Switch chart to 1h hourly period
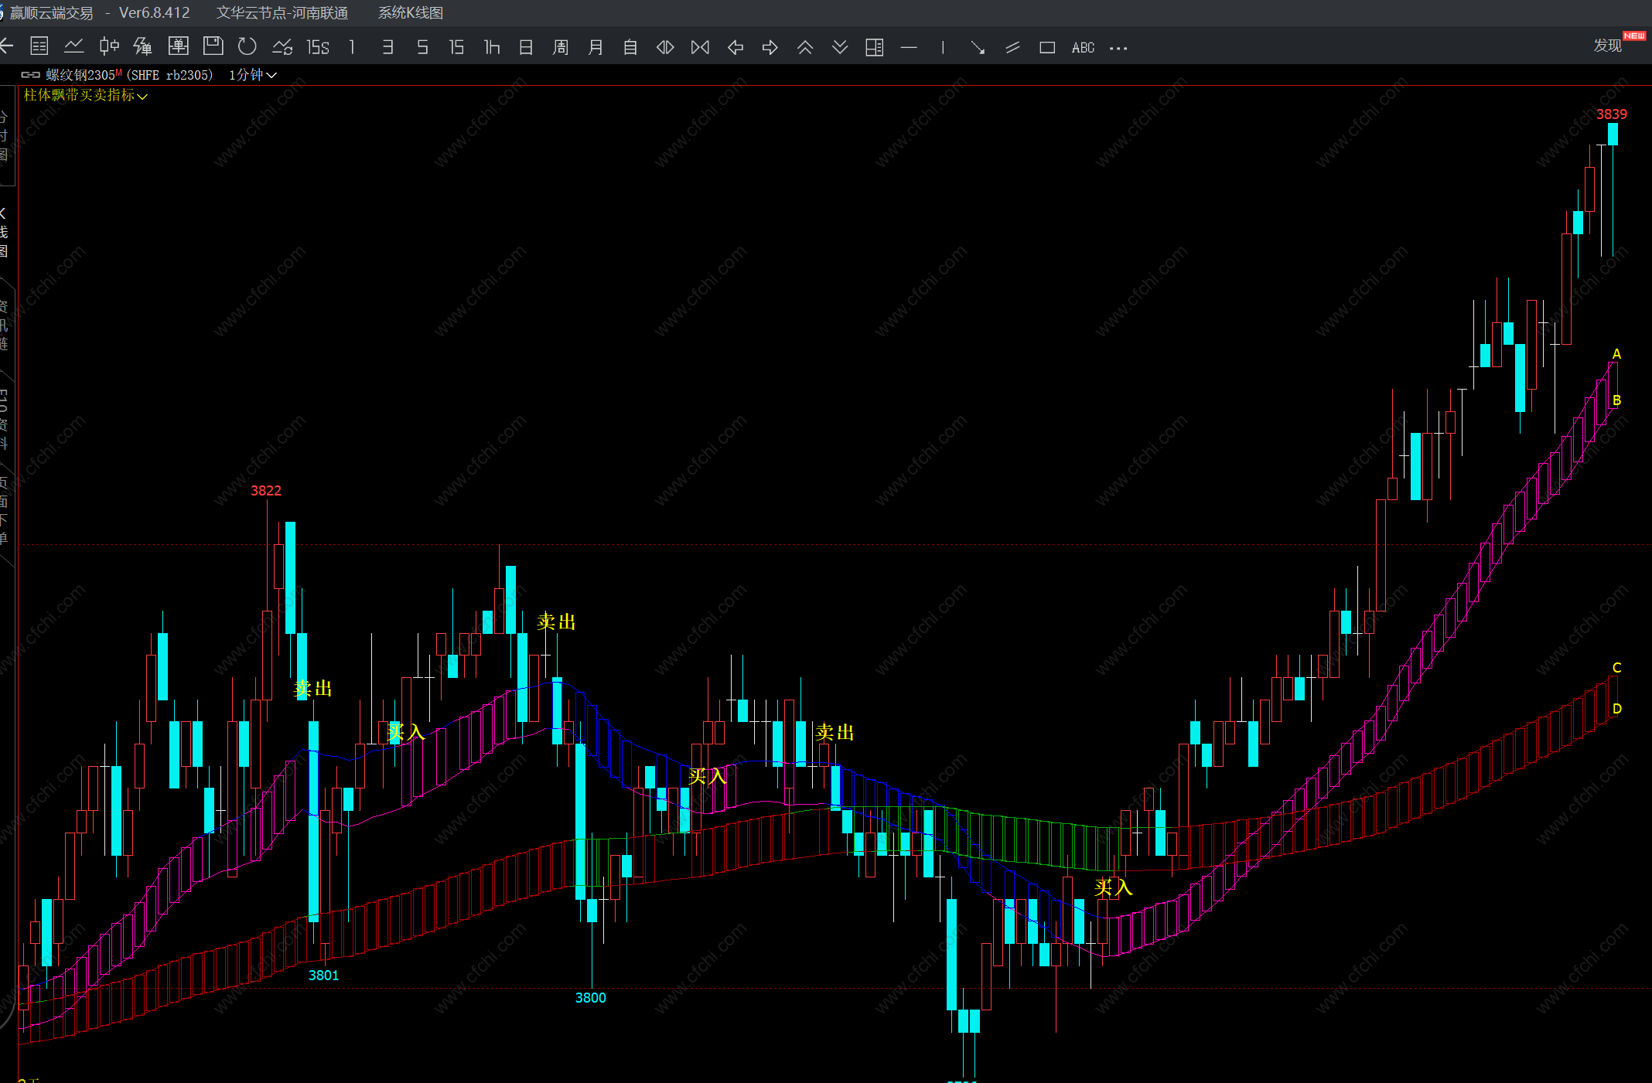This screenshot has width=1652, height=1083. 492,48
